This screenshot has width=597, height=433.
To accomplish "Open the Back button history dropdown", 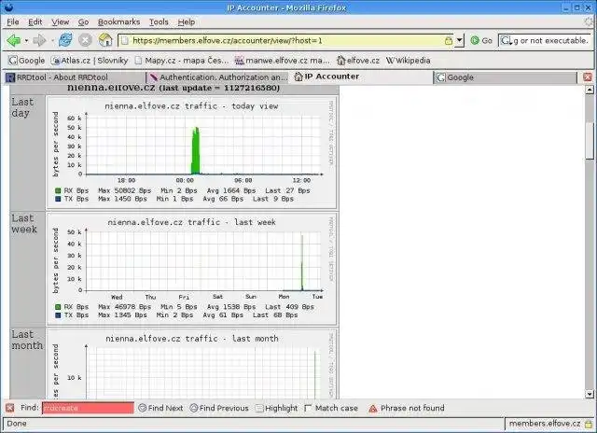I will pyautogui.click(x=26, y=40).
